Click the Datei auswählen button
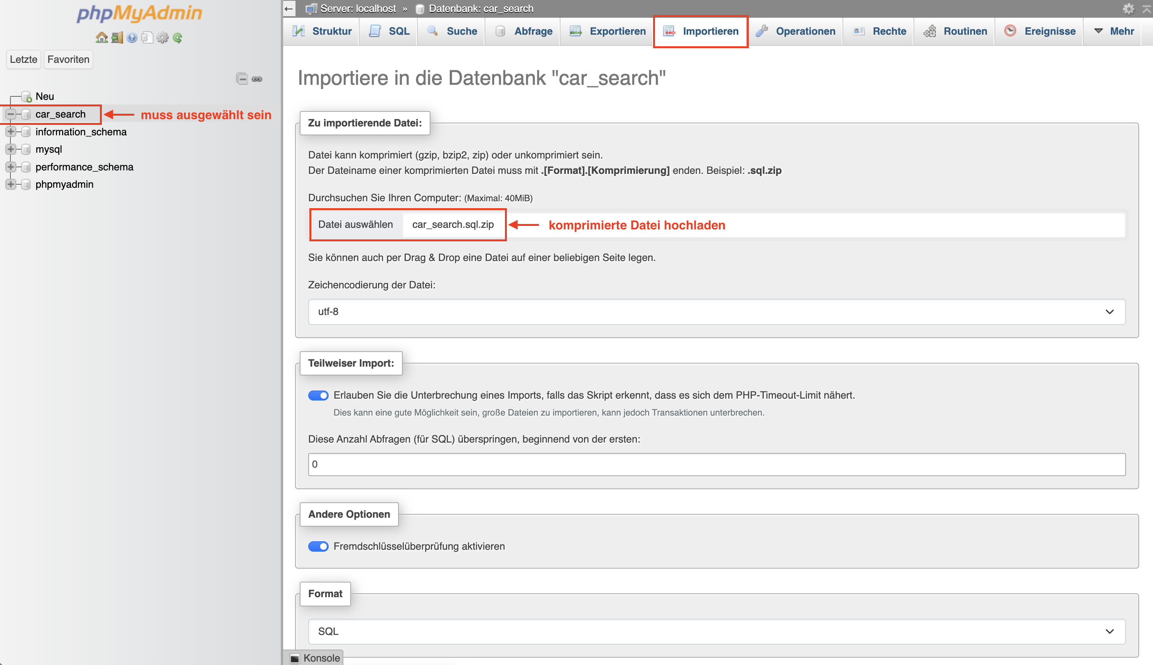The height and width of the screenshot is (665, 1153). pos(356,224)
